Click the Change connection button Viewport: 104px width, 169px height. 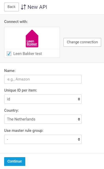[x=82, y=42]
